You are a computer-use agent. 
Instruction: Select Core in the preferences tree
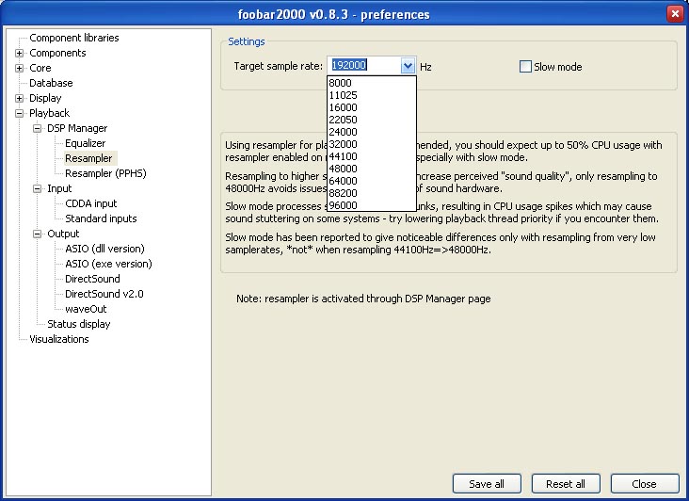click(40, 68)
